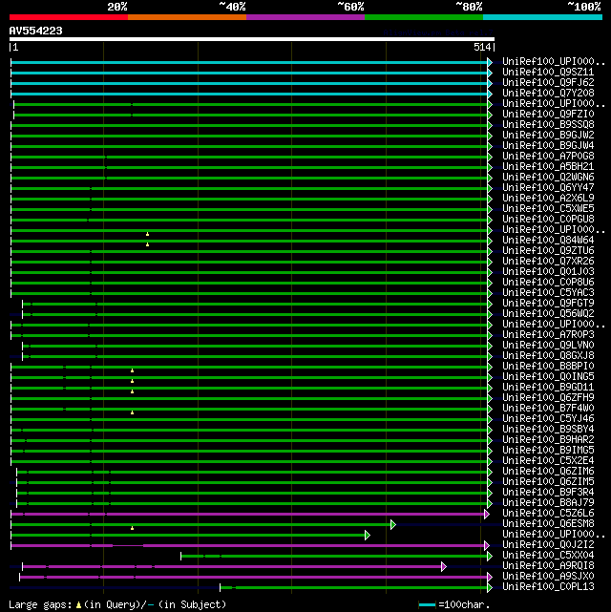The width and height of the screenshot is (611, 612).
Task: Click the purple arrowhead ending the C5Z6L6 alignment
Action: coord(487,514)
